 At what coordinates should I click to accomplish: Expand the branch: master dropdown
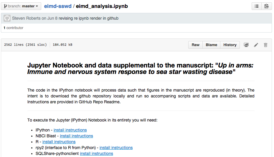(21, 6)
